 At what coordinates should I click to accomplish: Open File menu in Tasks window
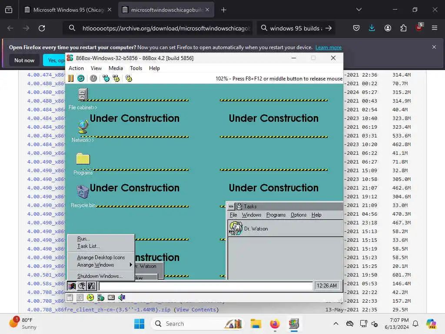233,215
